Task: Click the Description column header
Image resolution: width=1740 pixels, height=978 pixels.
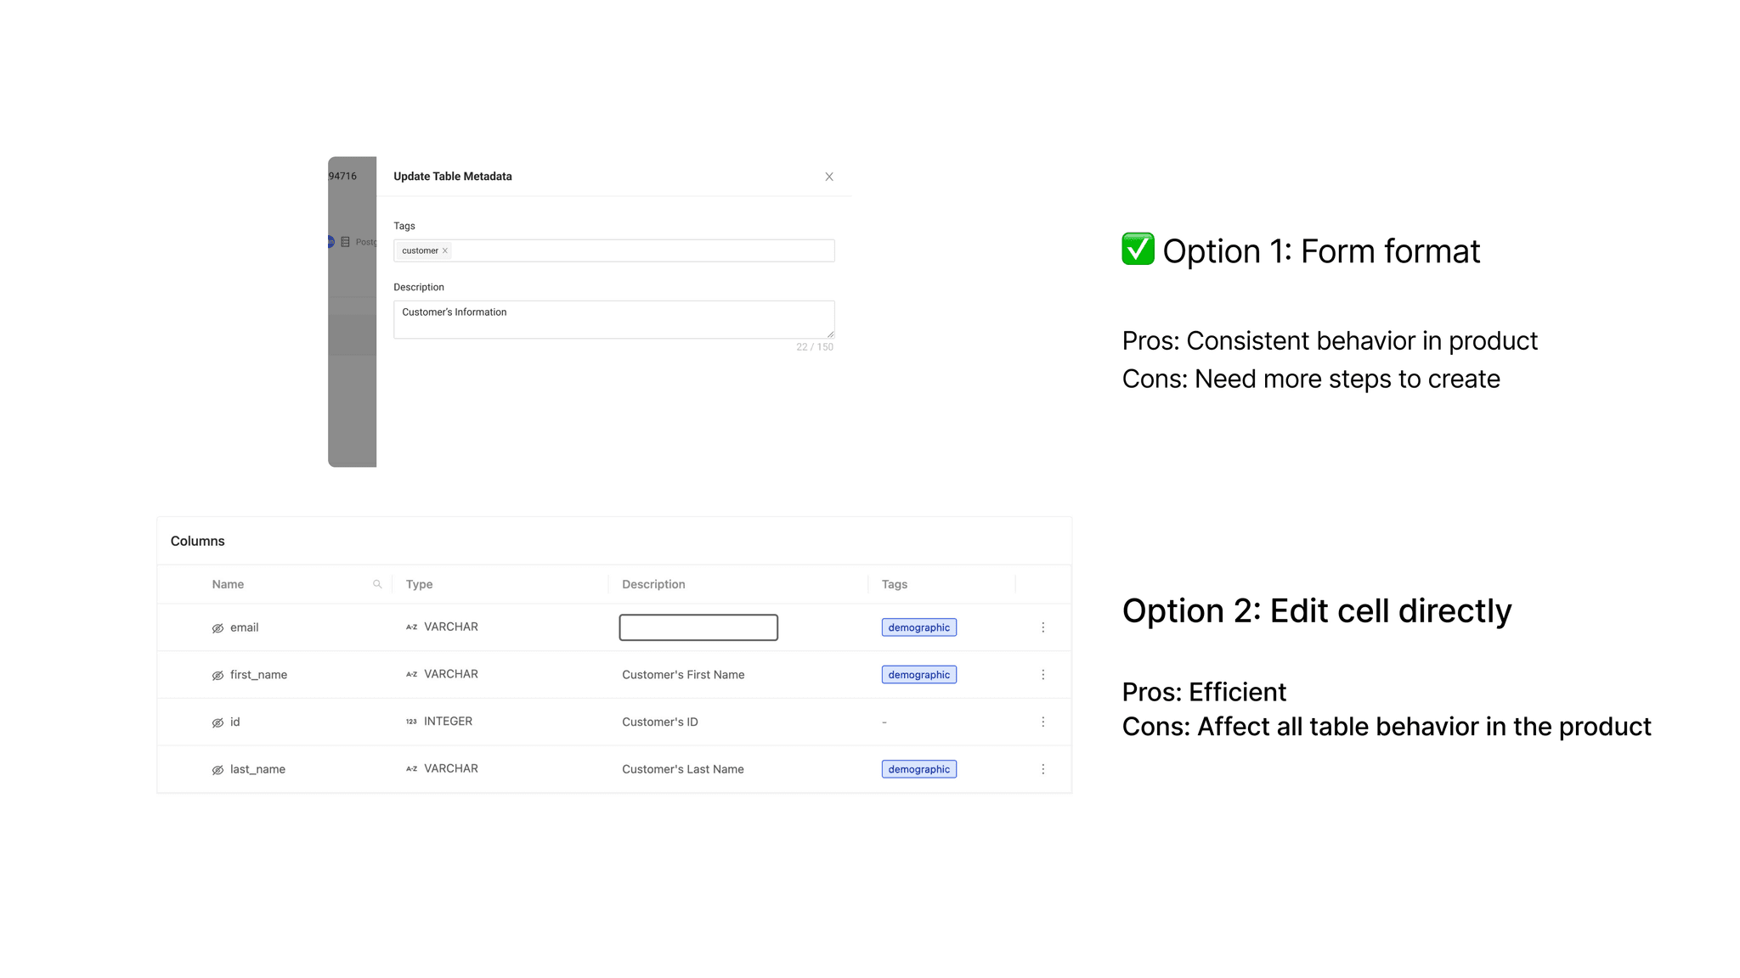Action: [653, 584]
